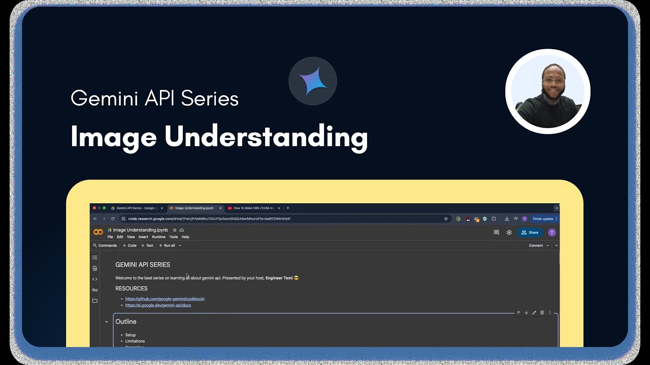The height and width of the screenshot is (365, 650).
Task: Open the Colab account avatar
Action: [552, 233]
